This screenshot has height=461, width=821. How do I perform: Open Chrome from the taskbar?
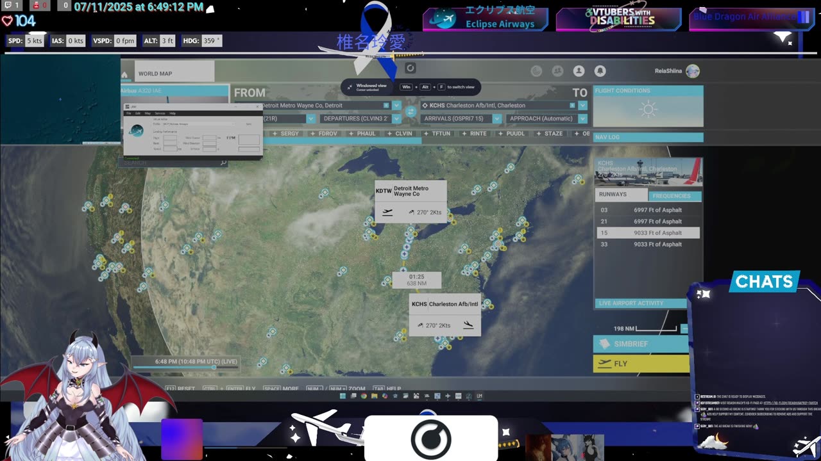pos(364,396)
